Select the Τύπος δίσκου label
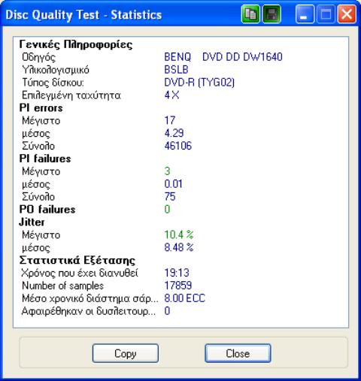The width and height of the screenshot is (361, 381). coord(53,83)
